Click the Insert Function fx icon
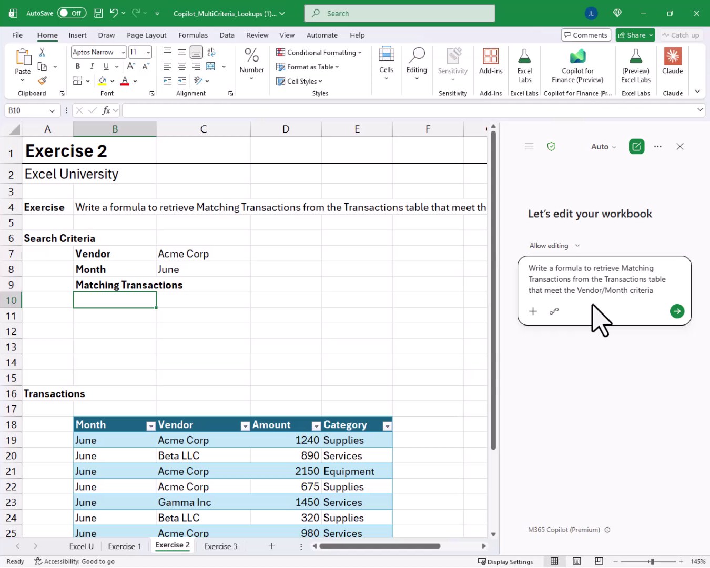The height and width of the screenshot is (568, 710). pos(106,110)
